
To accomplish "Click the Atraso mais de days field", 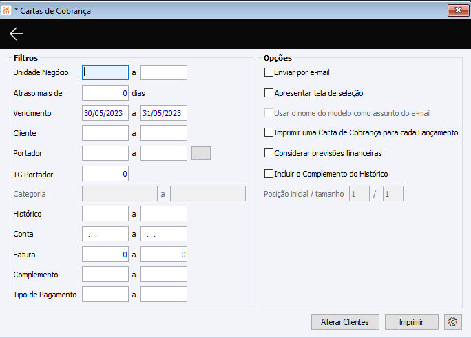I will (x=105, y=92).
